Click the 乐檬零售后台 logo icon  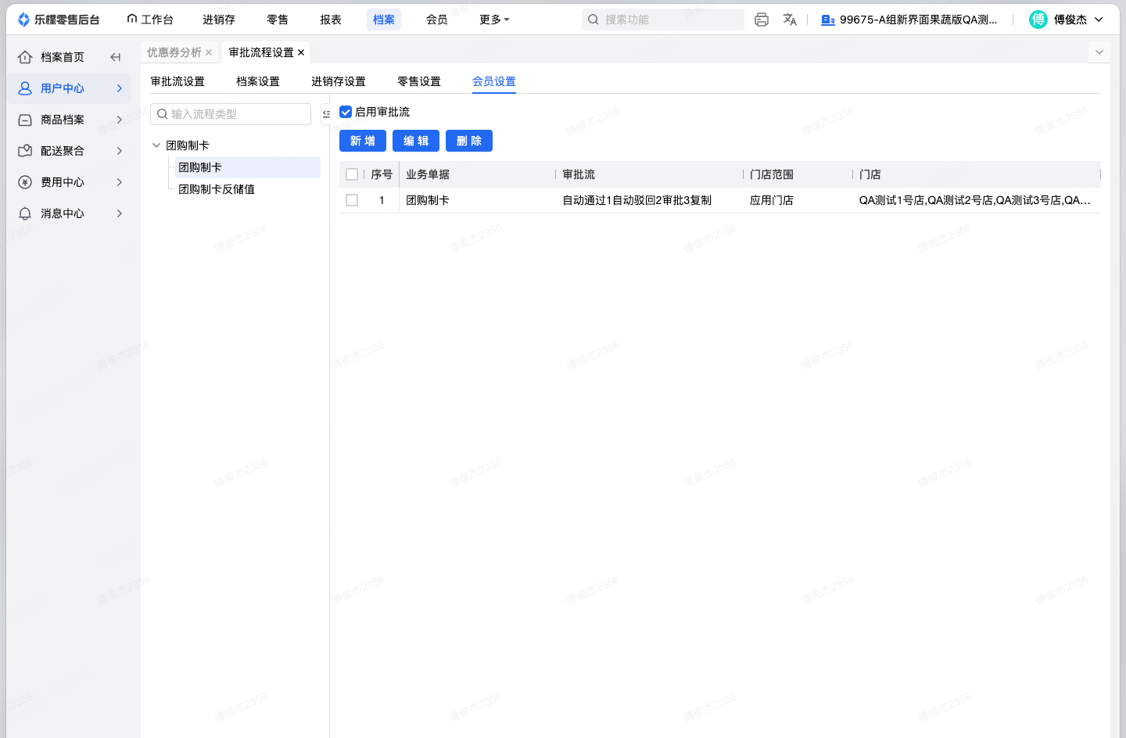pos(24,20)
